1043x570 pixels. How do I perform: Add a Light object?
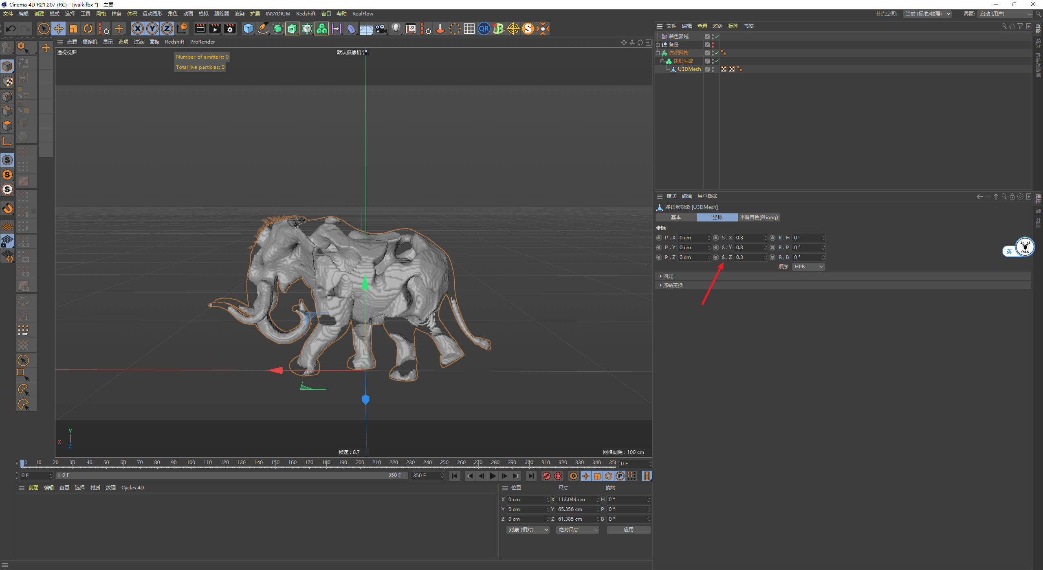pyautogui.click(x=396, y=28)
